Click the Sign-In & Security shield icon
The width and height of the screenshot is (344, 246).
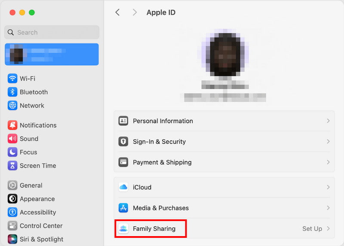(123, 142)
